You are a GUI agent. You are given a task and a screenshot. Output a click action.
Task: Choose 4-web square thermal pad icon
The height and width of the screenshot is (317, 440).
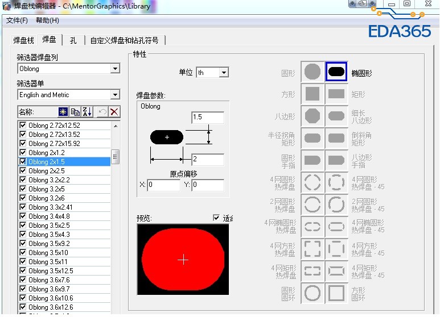[x=312, y=249]
